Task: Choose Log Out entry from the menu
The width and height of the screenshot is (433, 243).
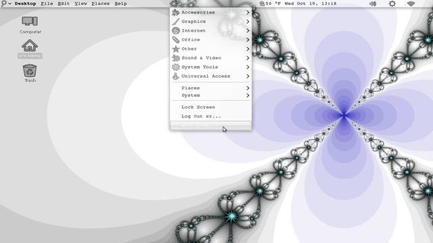Action: (x=201, y=116)
